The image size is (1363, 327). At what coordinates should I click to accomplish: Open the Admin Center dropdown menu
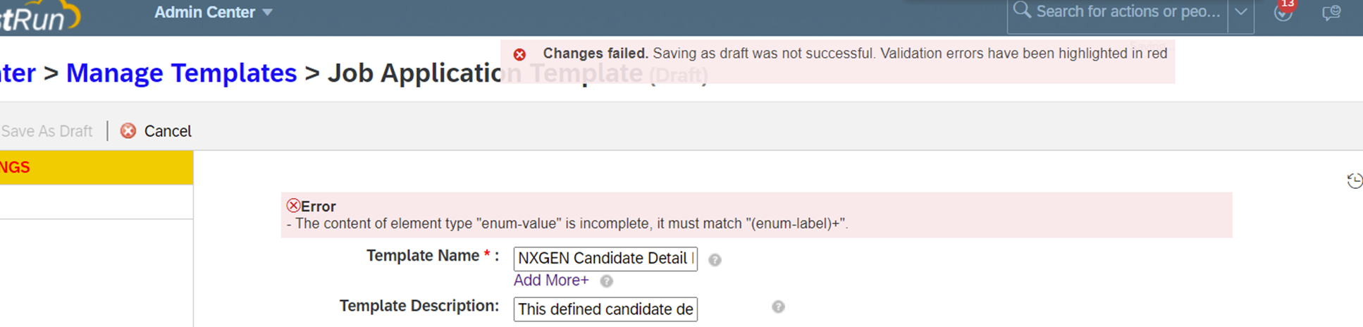click(213, 12)
